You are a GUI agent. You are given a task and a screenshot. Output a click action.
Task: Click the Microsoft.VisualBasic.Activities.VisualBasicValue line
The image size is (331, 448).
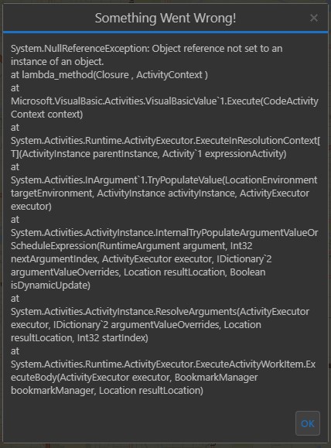point(165,101)
